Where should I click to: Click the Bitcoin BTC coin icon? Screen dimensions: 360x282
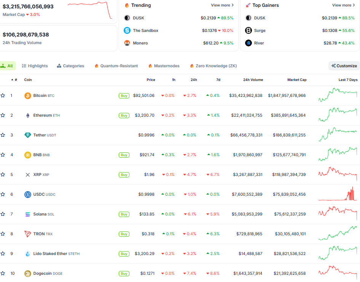click(x=27, y=95)
